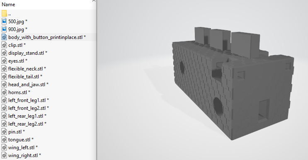Select the file name 'flexible_neck.stl *'
The width and height of the screenshot is (308, 160).
tap(27, 69)
